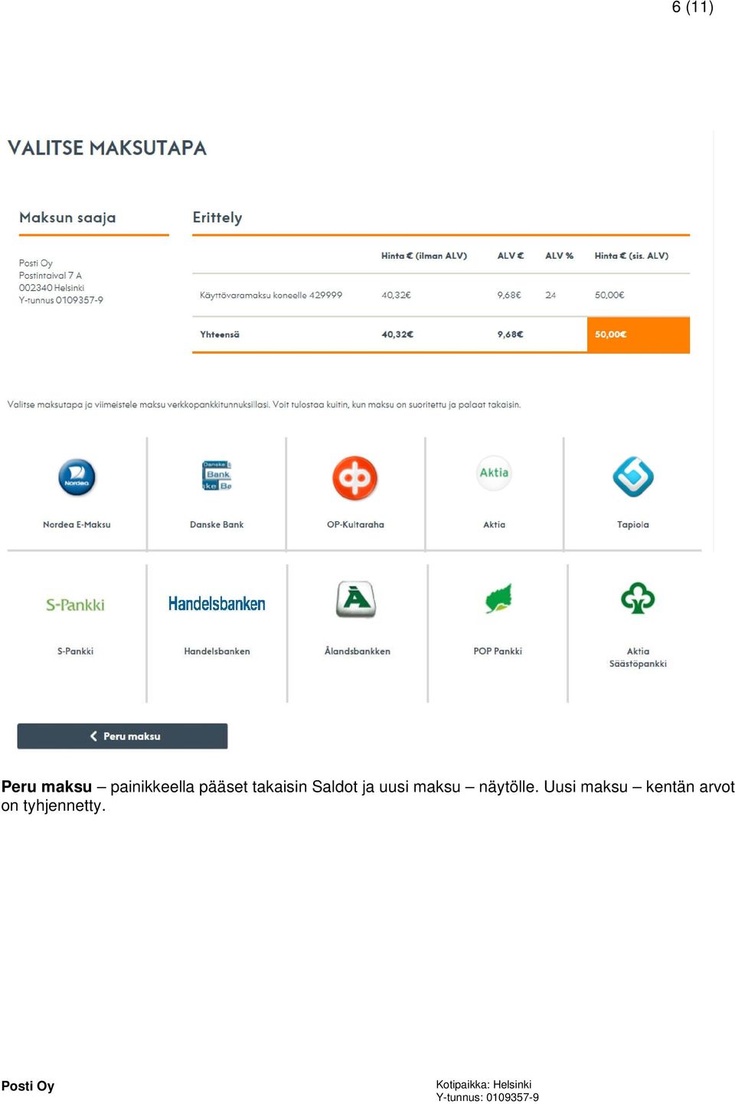
Task: Click the Danske Bank text label
Action: tap(217, 524)
